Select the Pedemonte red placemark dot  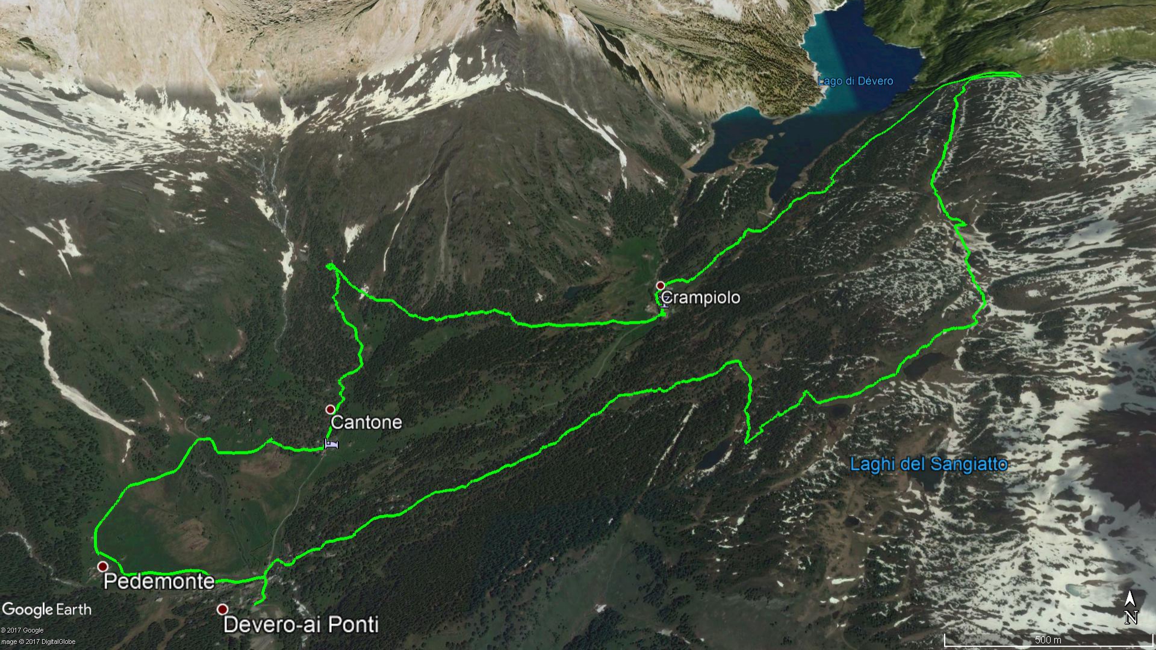pyautogui.click(x=103, y=566)
